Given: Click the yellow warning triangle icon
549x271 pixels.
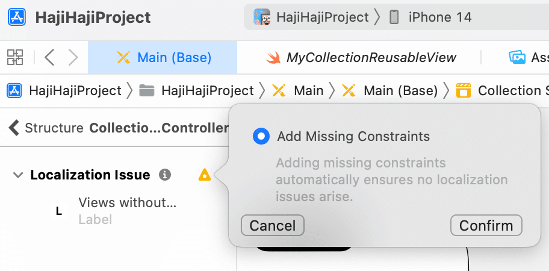Looking at the screenshot, I should pyautogui.click(x=205, y=175).
